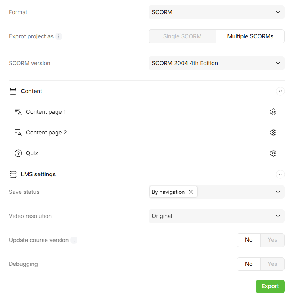Image resolution: width=296 pixels, height=298 pixels.
Task: Click the Quiz question mark icon
Action: pyautogui.click(x=18, y=153)
